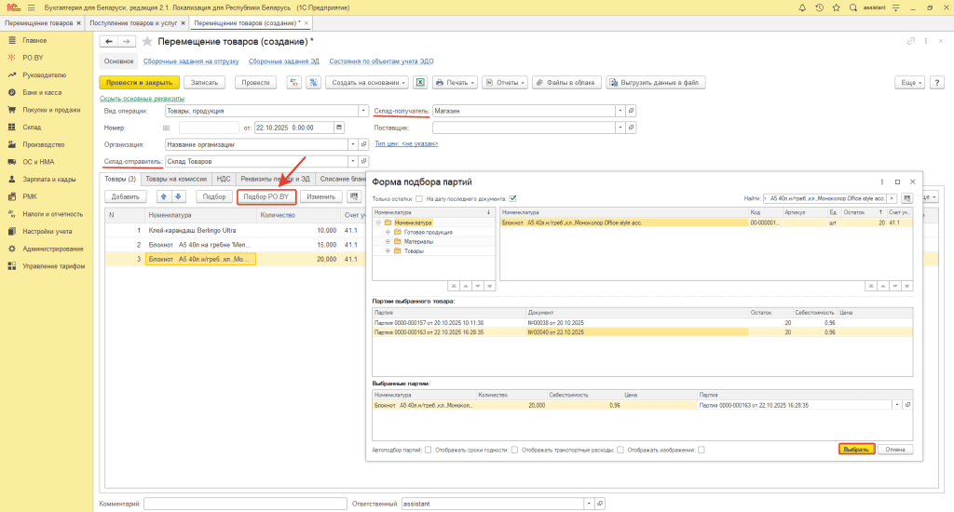This screenshot has height=512, width=954.
Task: Expand the 'Готовая продукция' folder in tree
Action: [386, 232]
